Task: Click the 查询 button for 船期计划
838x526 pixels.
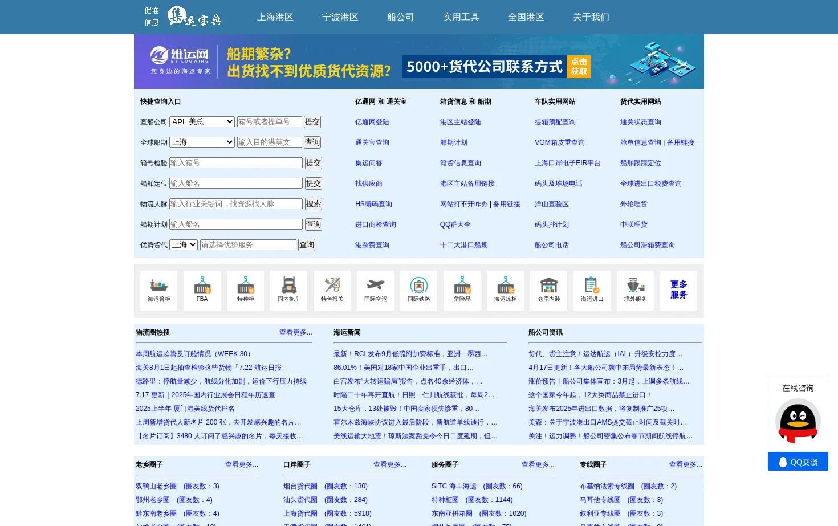Action: [x=314, y=225]
